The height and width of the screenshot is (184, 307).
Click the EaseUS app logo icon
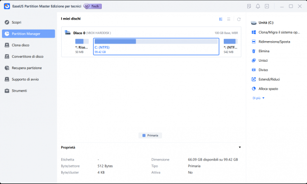point(7,6)
